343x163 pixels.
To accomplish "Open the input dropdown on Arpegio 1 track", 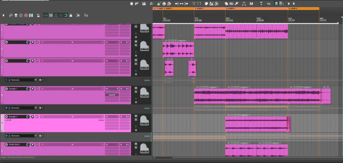I will pos(72,89).
